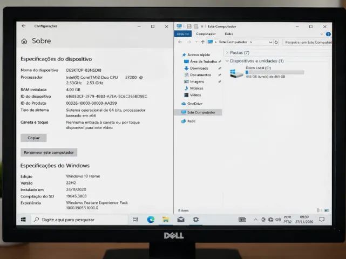Open the clock showing 27/11/2020
Screen dimensions: 346x259
tap(304, 220)
